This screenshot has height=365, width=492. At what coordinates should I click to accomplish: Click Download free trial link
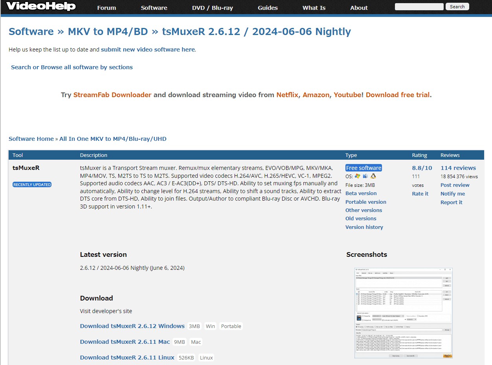[398, 95]
